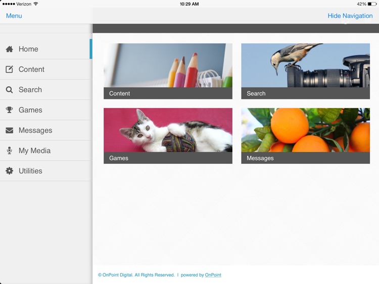This screenshot has width=379, height=284.
Task: Click the Games trophy icon
Action: pyautogui.click(x=10, y=110)
